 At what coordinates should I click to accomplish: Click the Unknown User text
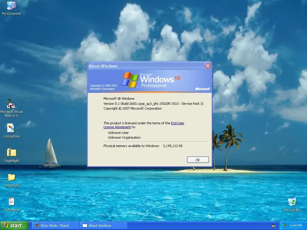coord(118,133)
